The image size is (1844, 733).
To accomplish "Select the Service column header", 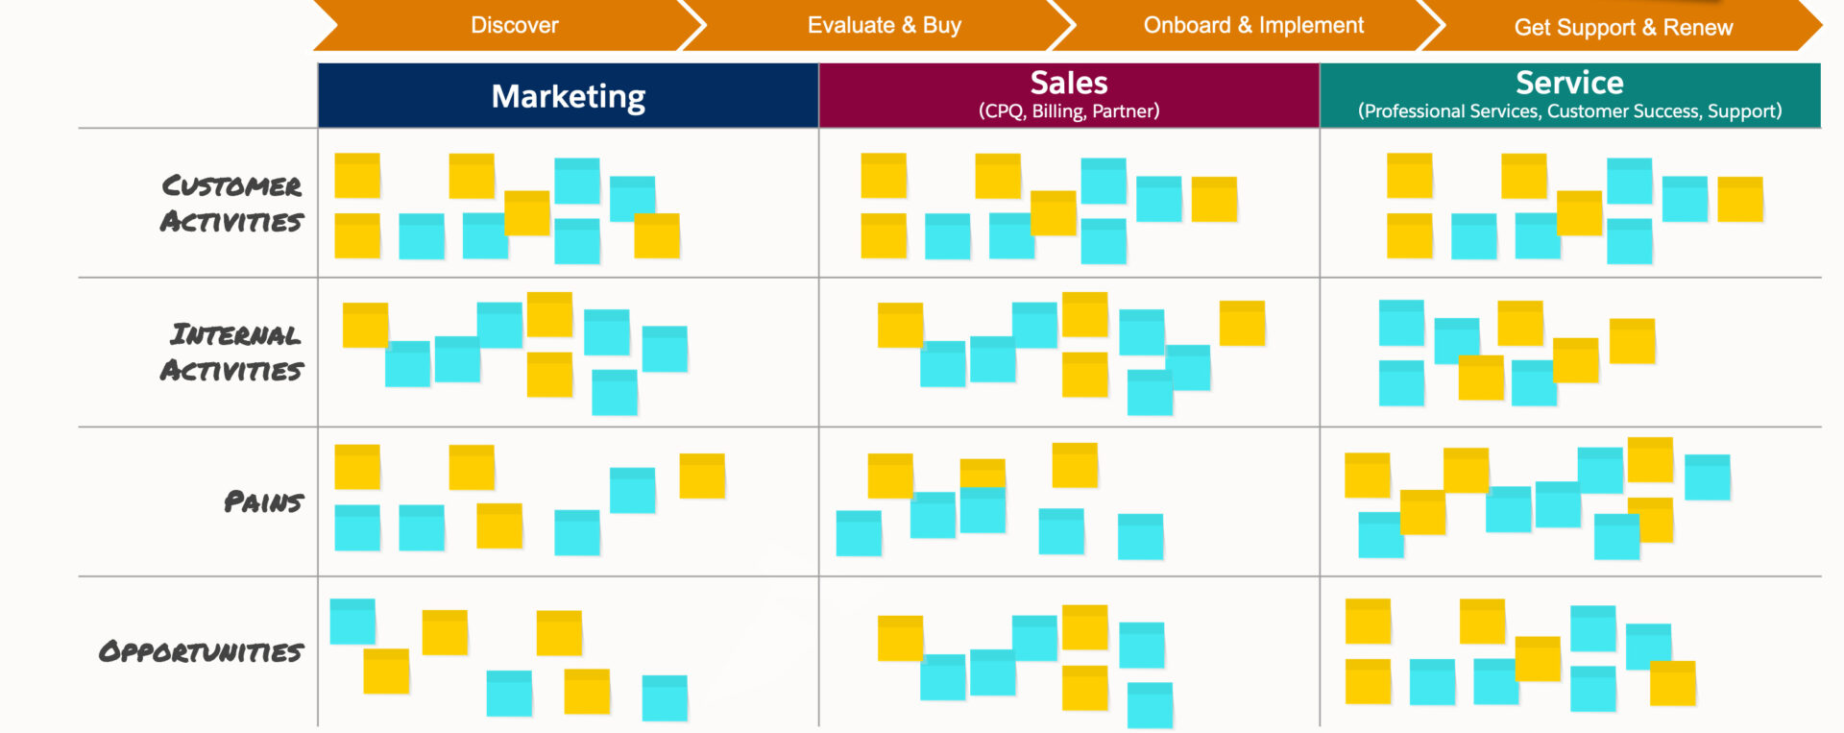I will click(1570, 95).
